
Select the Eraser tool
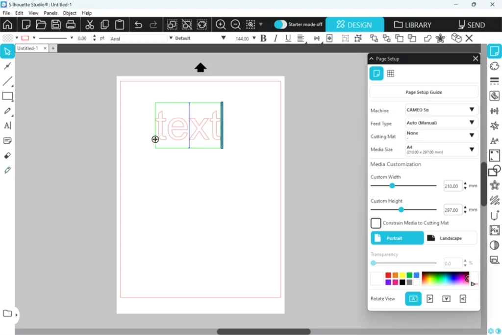(7, 155)
